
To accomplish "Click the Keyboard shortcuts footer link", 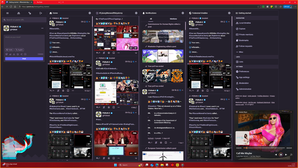I will click(263, 102).
